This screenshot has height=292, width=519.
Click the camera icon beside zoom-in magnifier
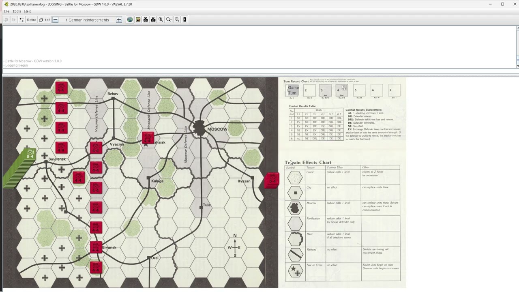(x=153, y=19)
